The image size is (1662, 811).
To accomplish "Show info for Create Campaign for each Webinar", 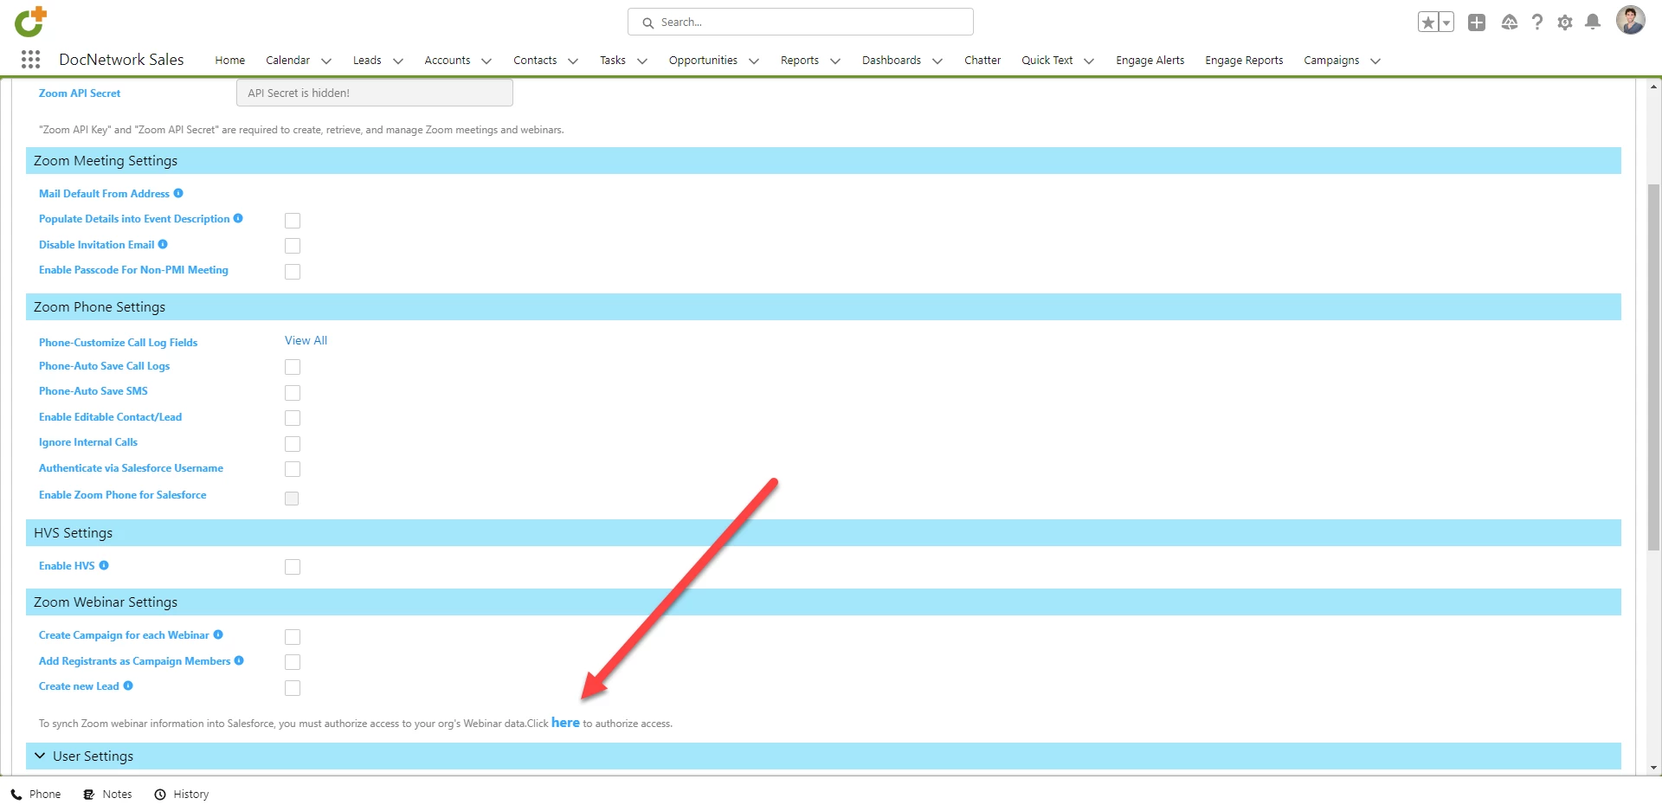I will pyautogui.click(x=218, y=634).
